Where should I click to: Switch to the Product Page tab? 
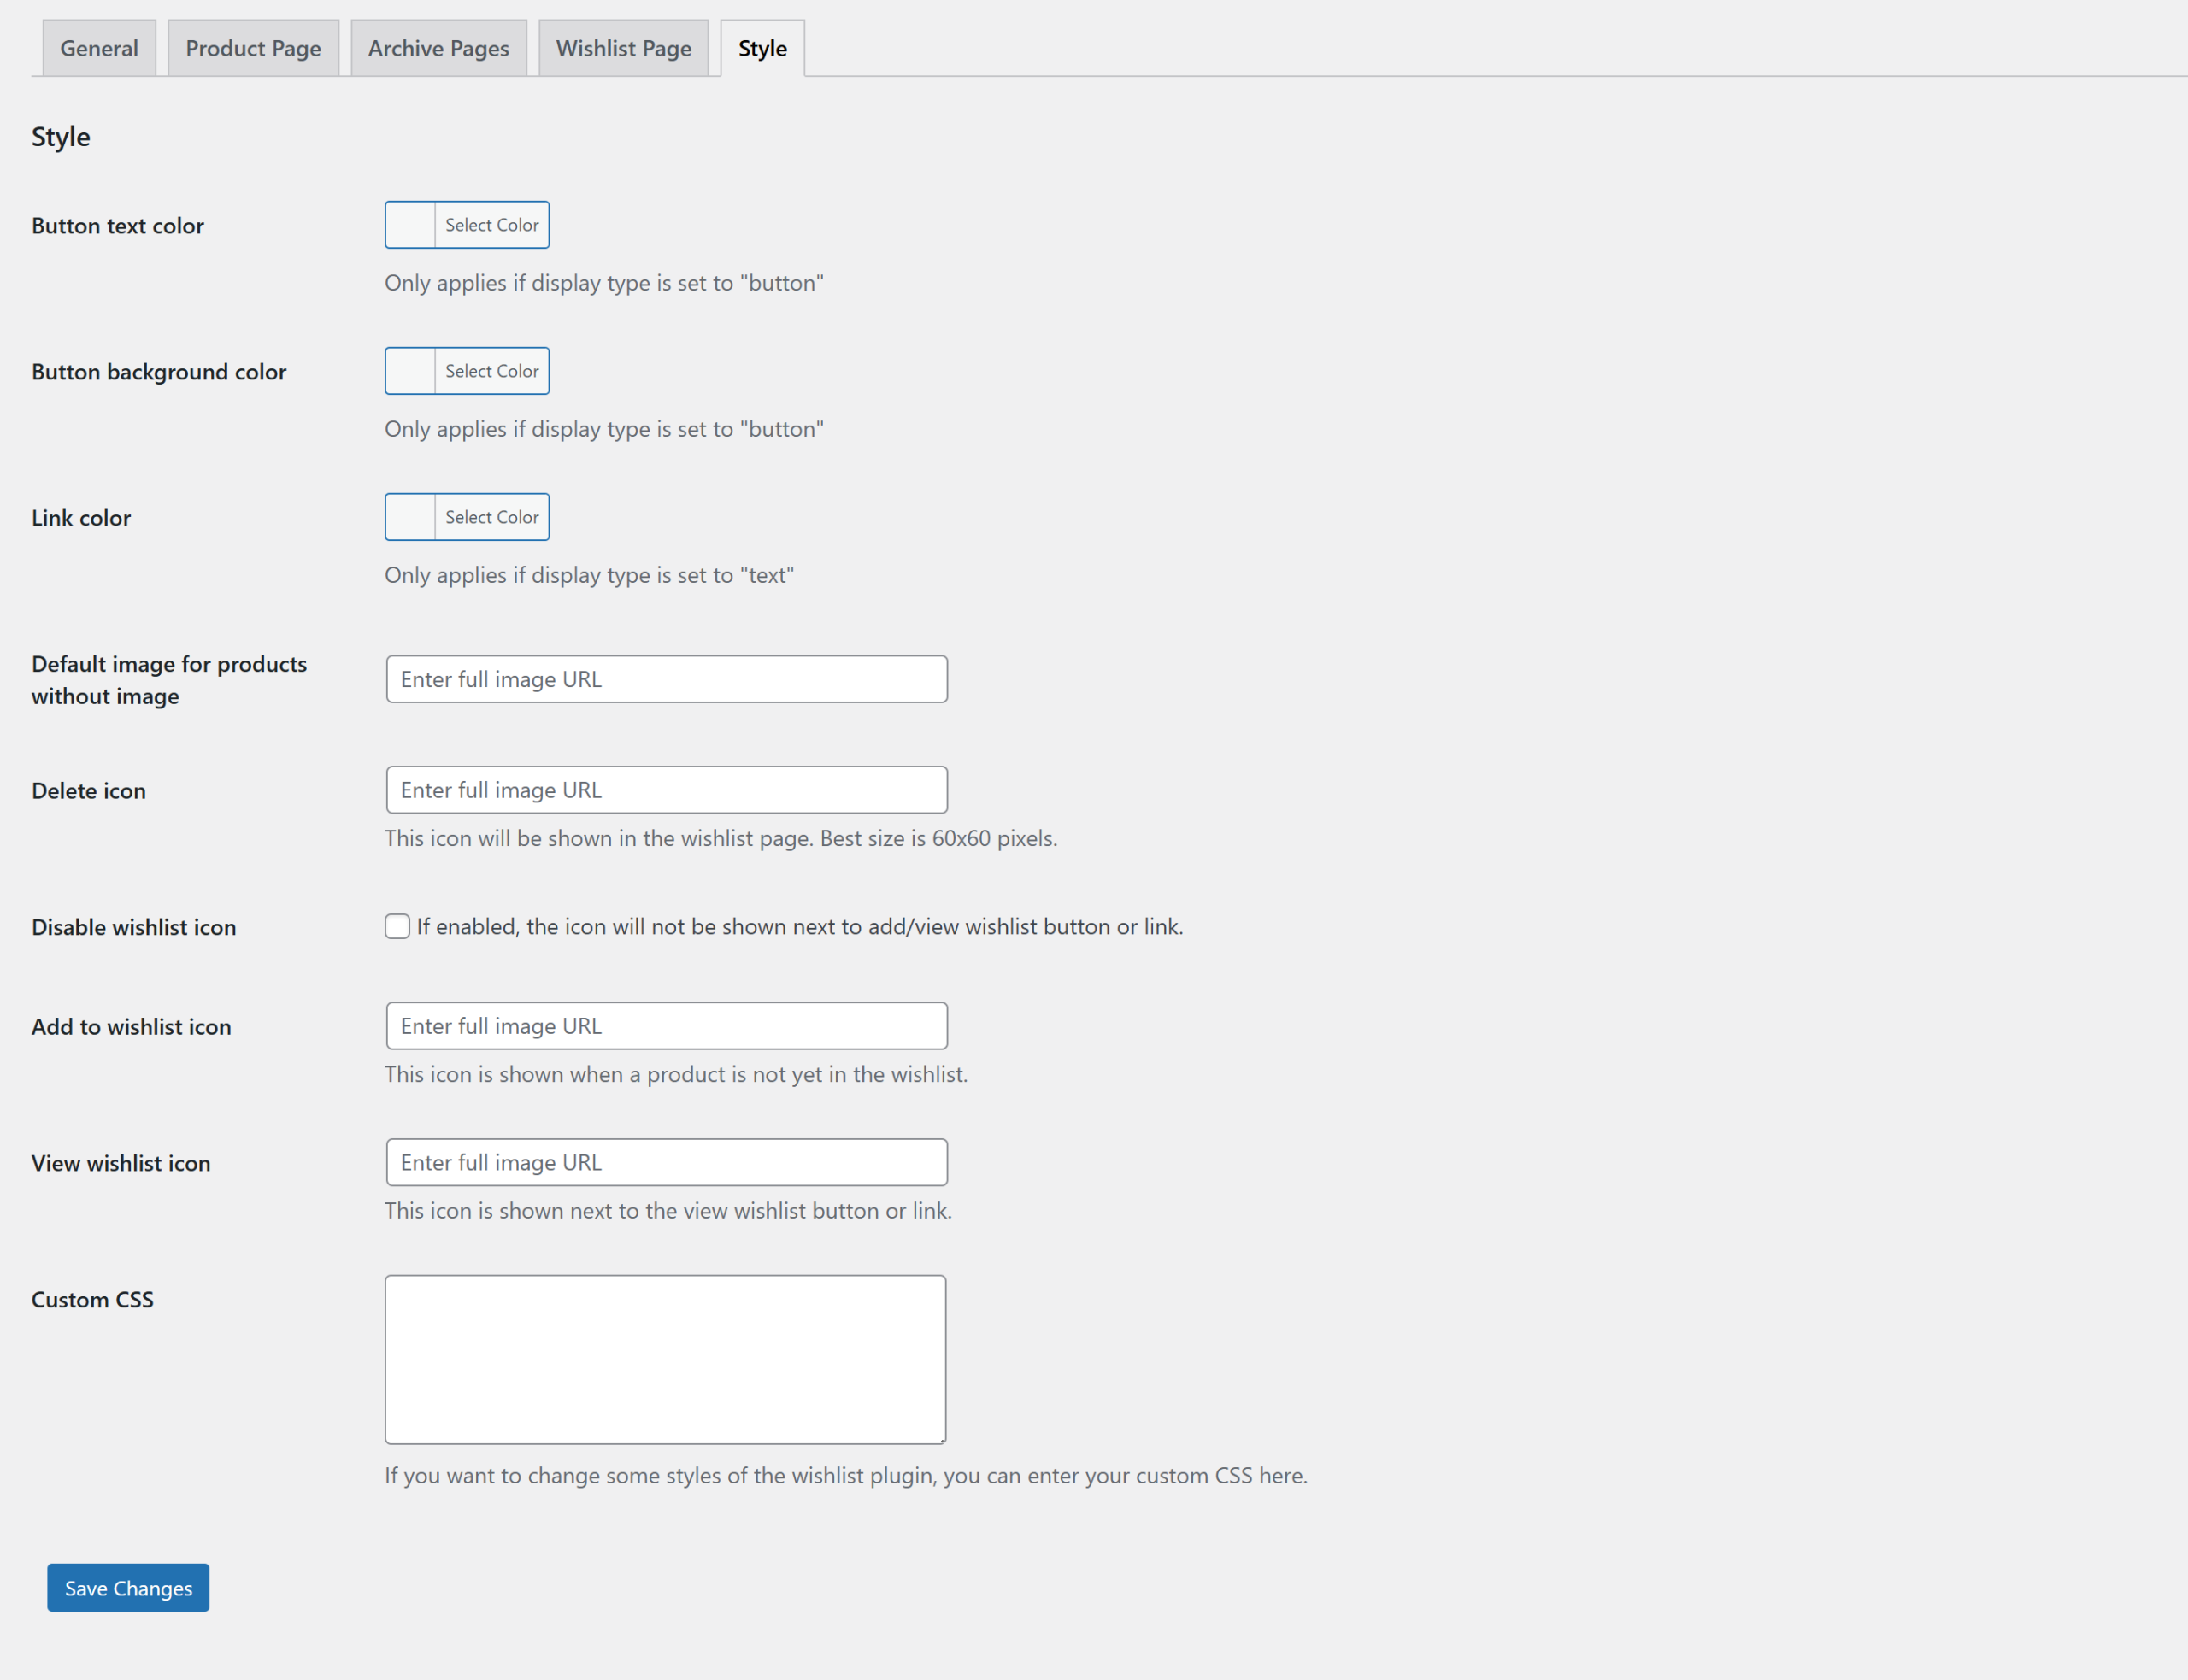pyautogui.click(x=253, y=48)
